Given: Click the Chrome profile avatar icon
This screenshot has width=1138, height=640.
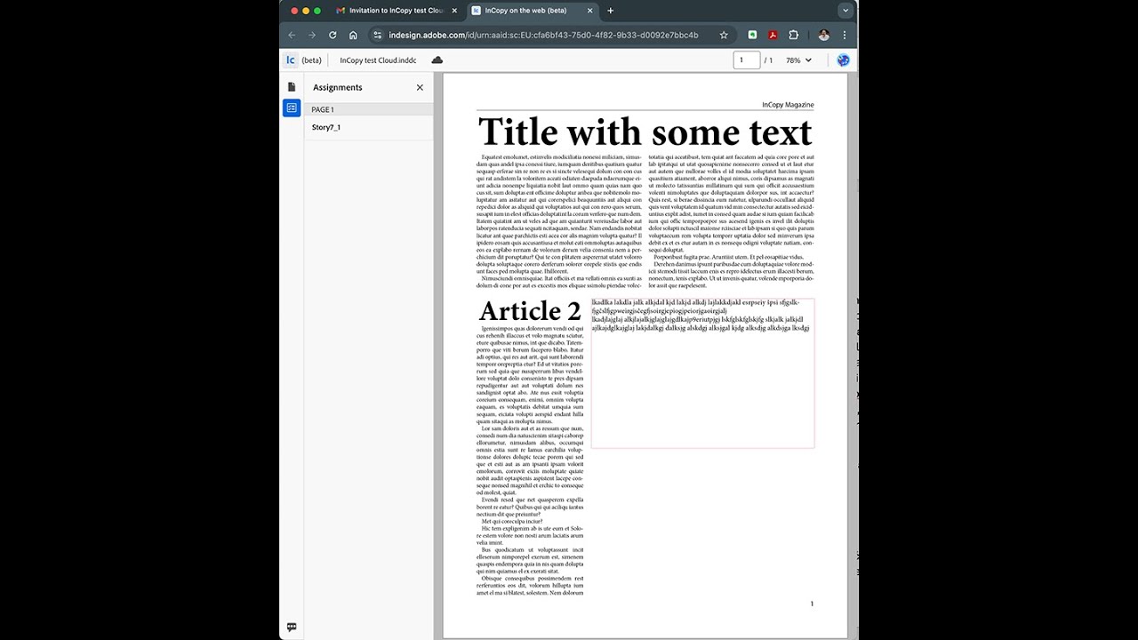Looking at the screenshot, I should point(824,35).
